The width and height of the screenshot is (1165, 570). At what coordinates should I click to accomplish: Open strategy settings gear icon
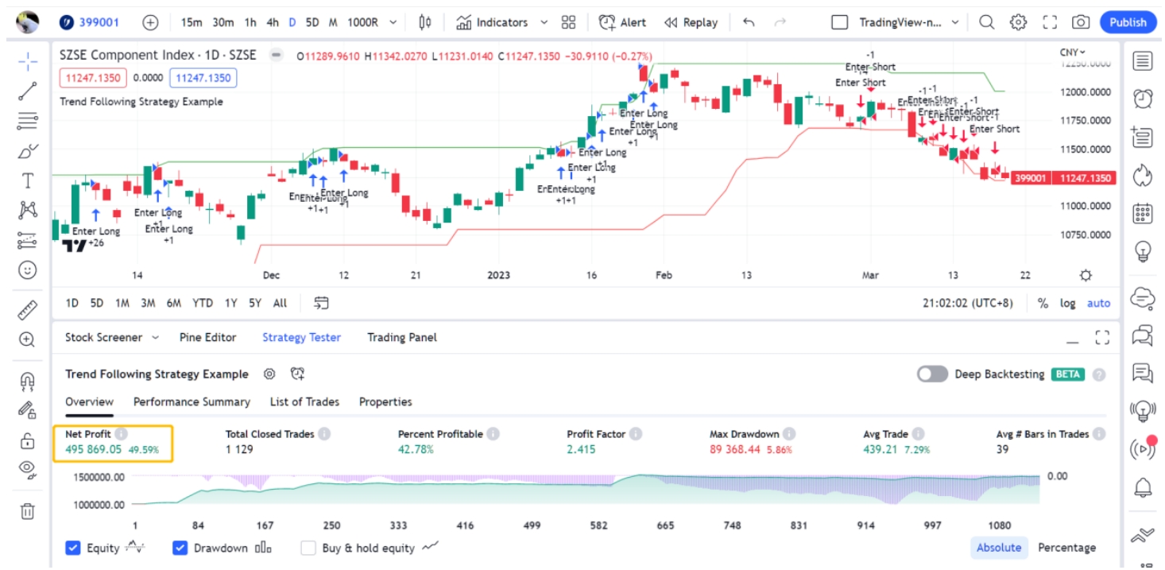(x=269, y=374)
